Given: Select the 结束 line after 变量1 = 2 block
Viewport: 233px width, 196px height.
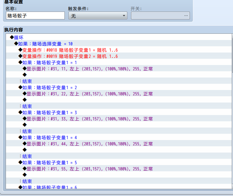Looking at the screenshot, I should pyautogui.click(x=119, y=106).
